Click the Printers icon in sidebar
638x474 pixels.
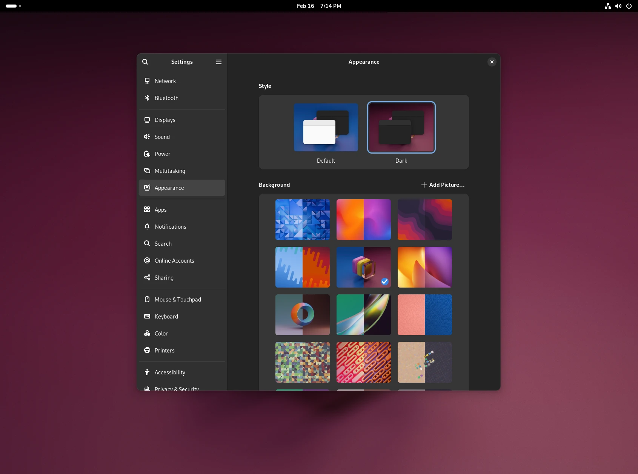pos(147,351)
